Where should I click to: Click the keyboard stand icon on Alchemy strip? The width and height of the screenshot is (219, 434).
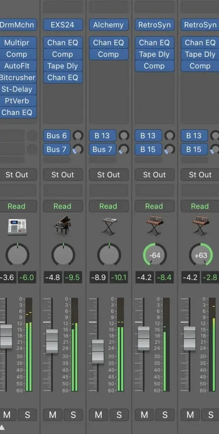coord(109,226)
